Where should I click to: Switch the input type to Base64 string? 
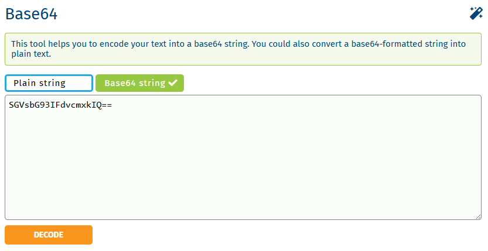tap(139, 83)
